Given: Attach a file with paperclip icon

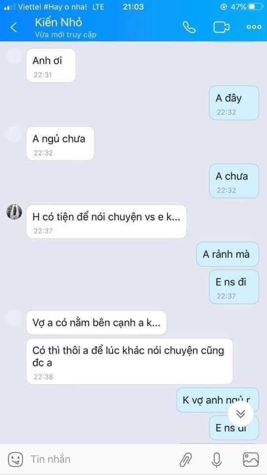Looking at the screenshot, I should [x=185, y=459].
